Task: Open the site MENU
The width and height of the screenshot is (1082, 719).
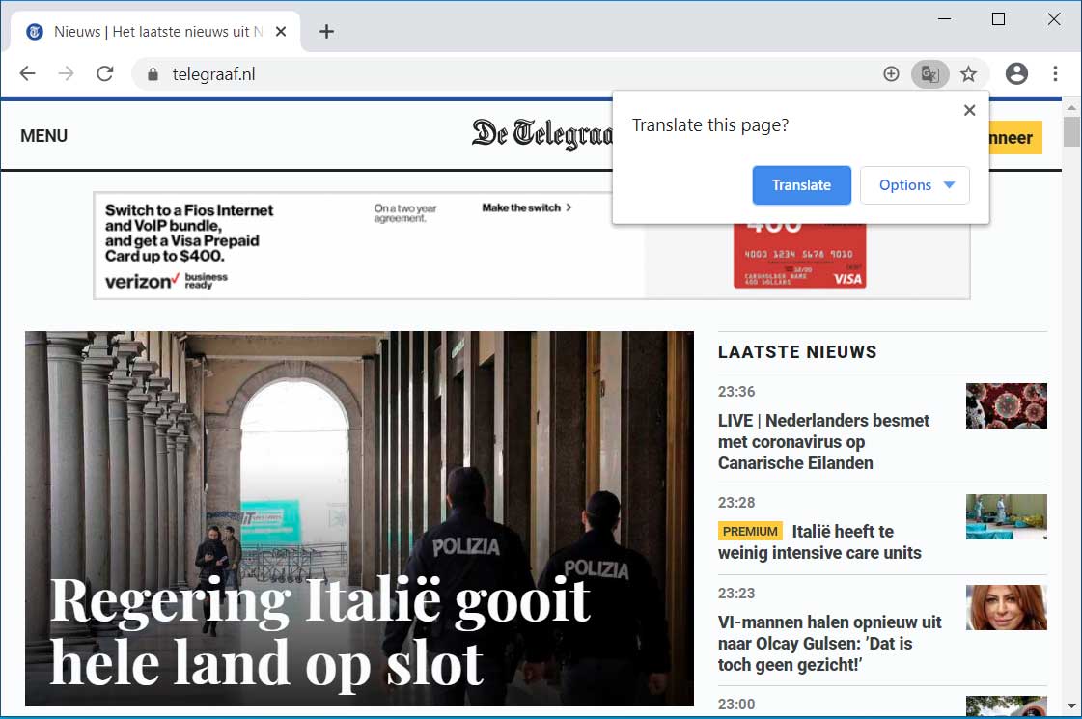Action: 44,136
